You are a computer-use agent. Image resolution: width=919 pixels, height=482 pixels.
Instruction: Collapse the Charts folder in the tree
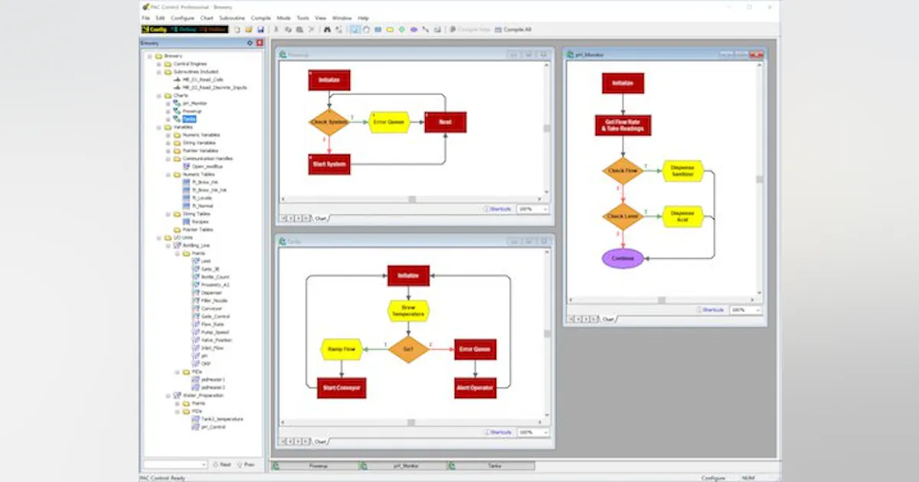pyautogui.click(x=159, y=95)
